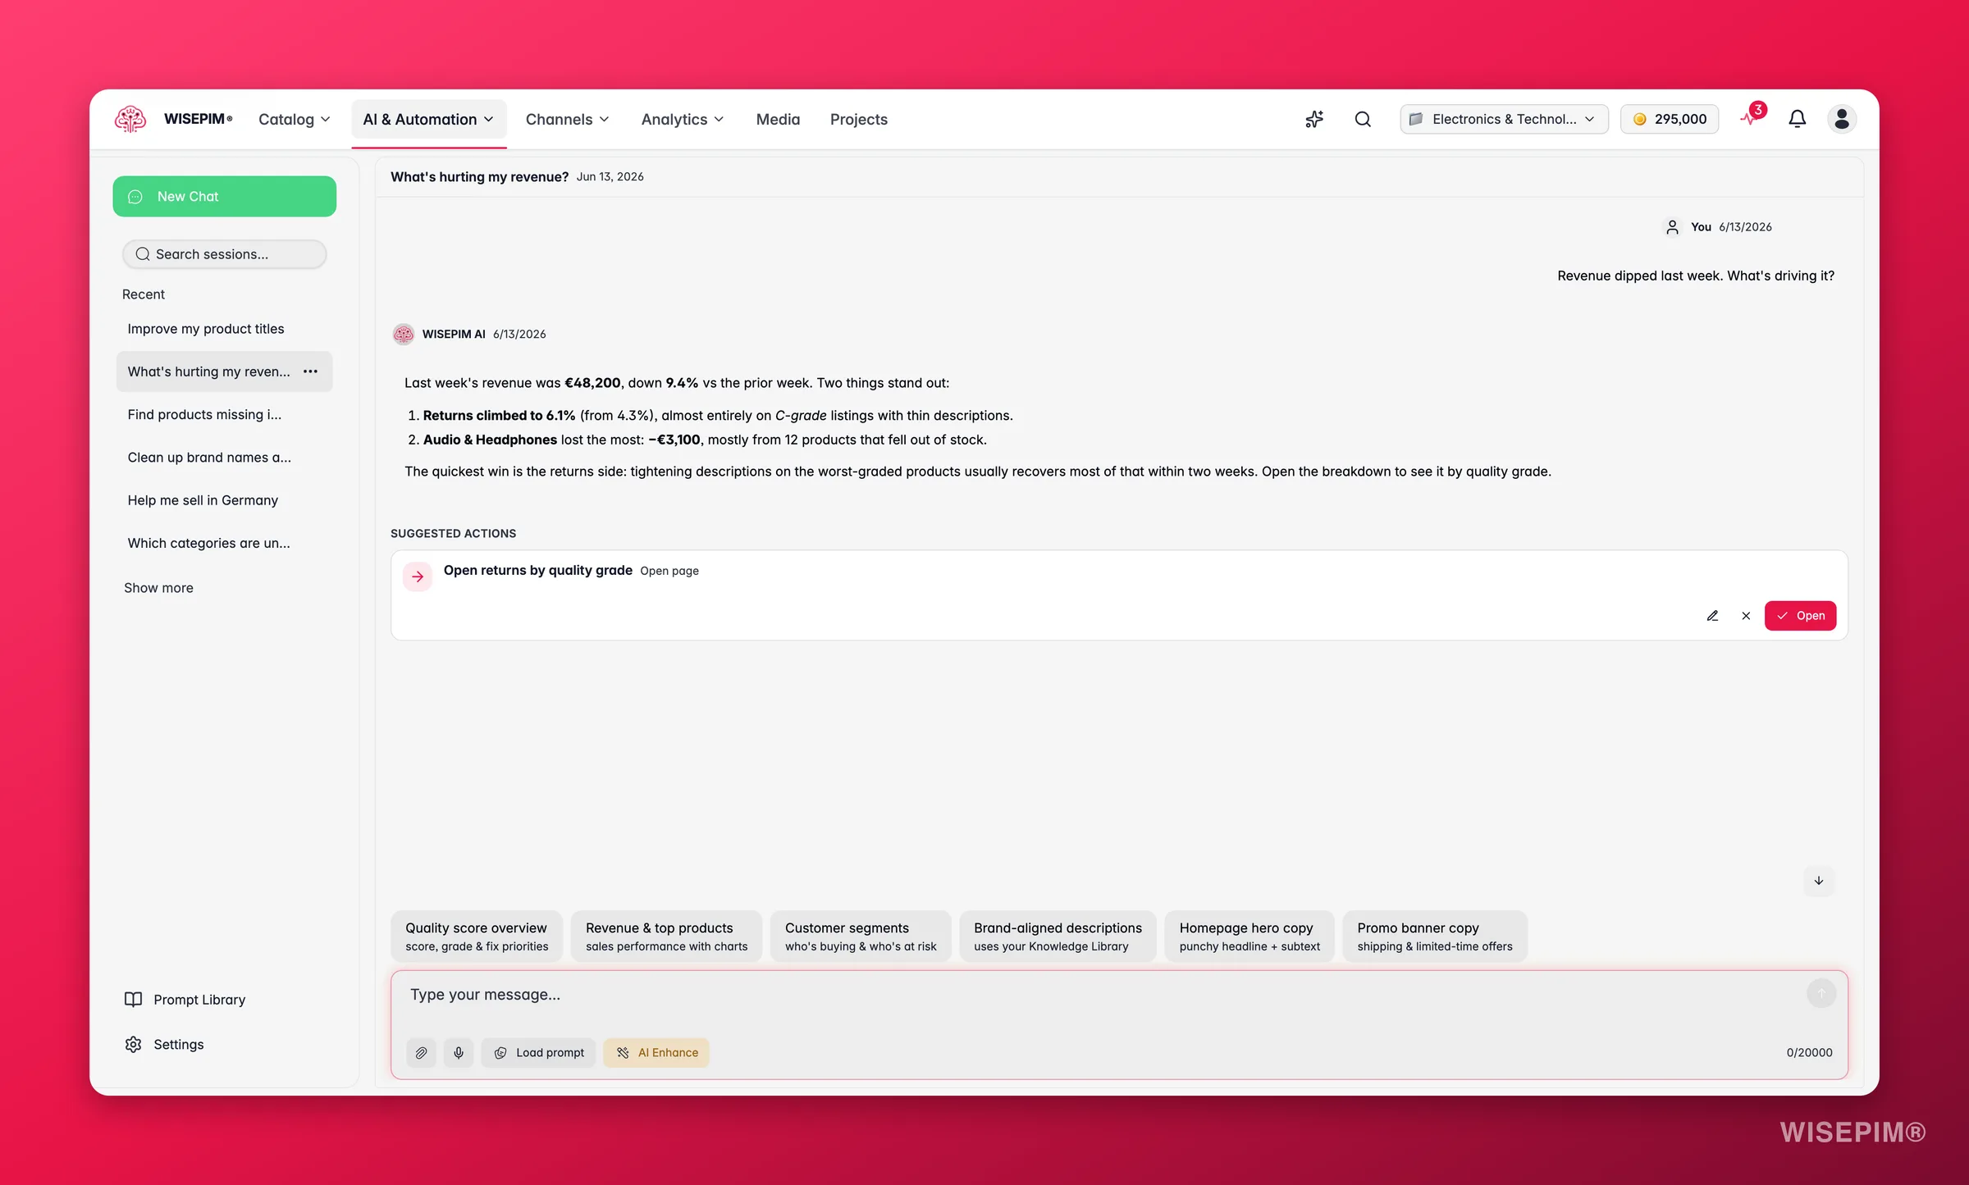Click the Load prompt button

(x=538, y=1052)
